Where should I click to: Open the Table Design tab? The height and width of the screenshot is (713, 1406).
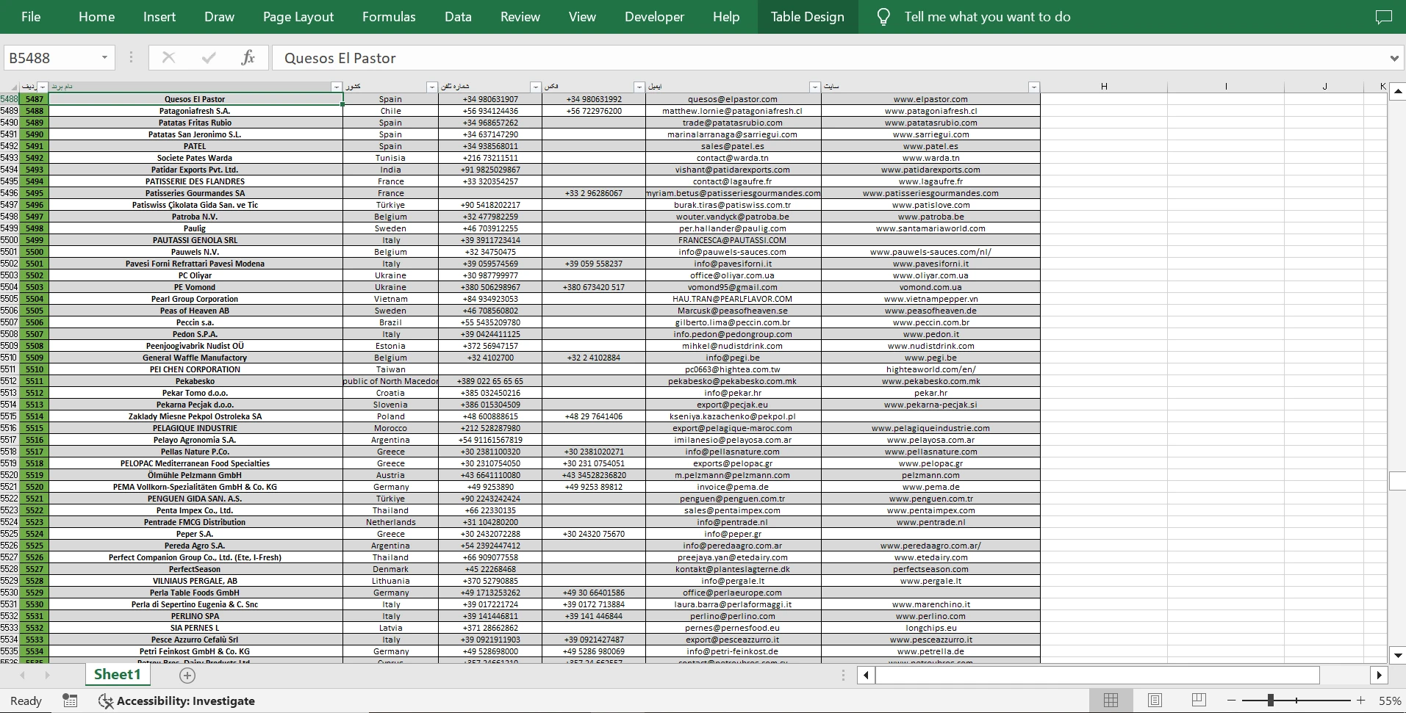(x=807, y=17)
